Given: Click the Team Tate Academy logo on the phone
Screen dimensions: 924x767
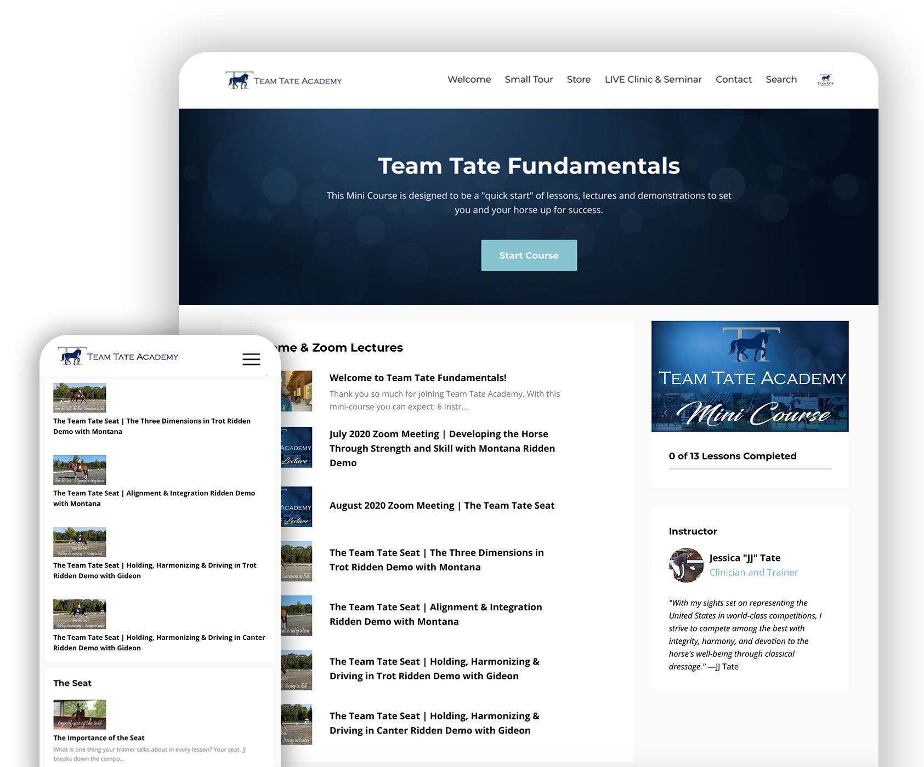Looking at the screenshot, I should [x=118, y=356].
